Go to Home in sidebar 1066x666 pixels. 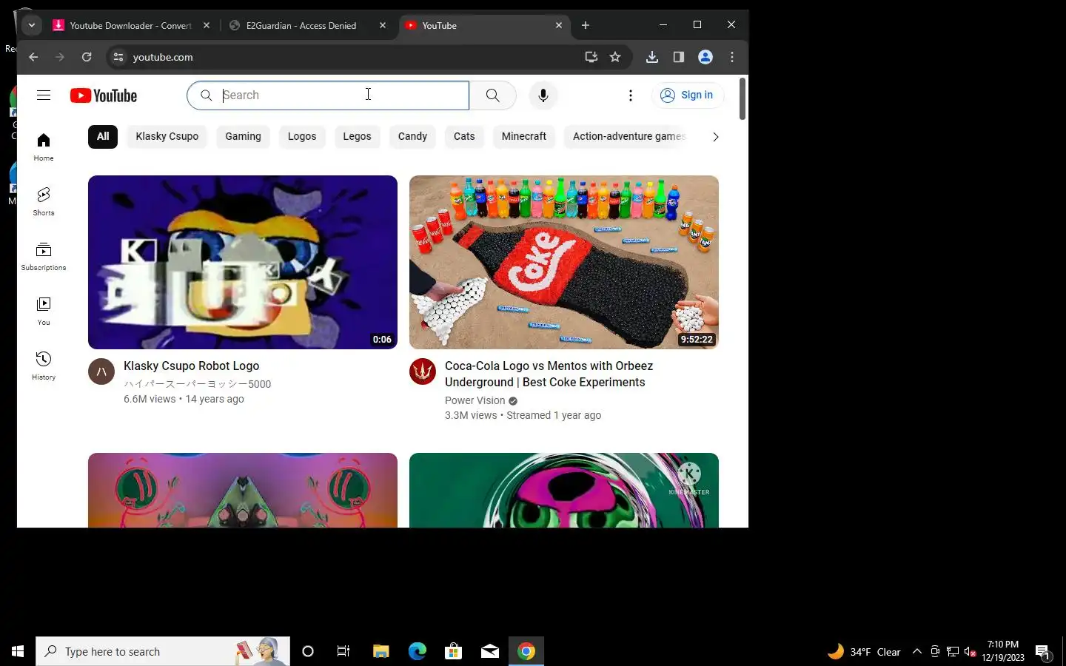tap(44, 147)
